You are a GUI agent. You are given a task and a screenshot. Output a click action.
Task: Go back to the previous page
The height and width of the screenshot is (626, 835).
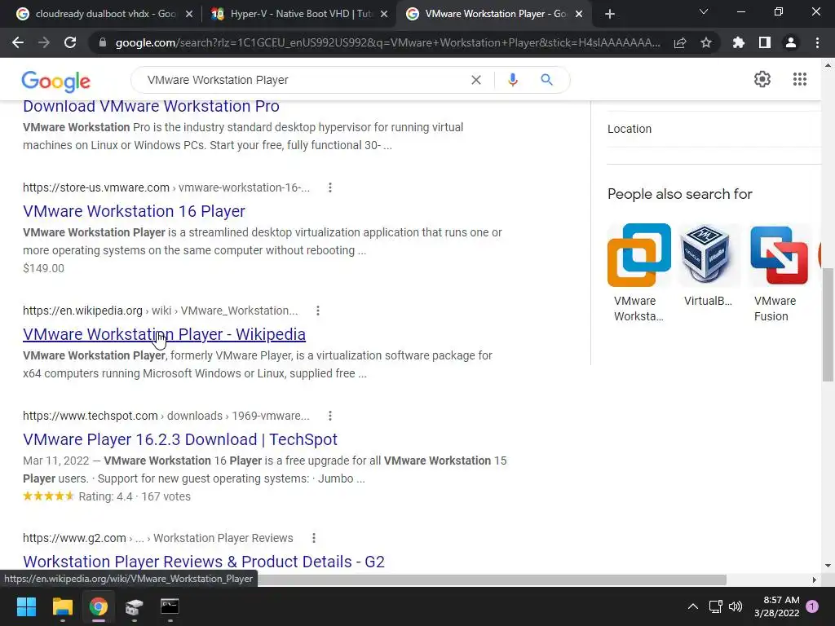click(18, 42)
